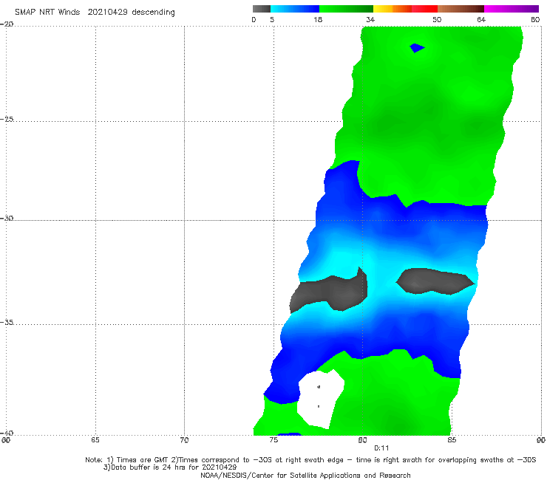Screen dimensions: 547x480
Task: Click the NOAA/NESDIS credit line
Action: pos(305,475)
